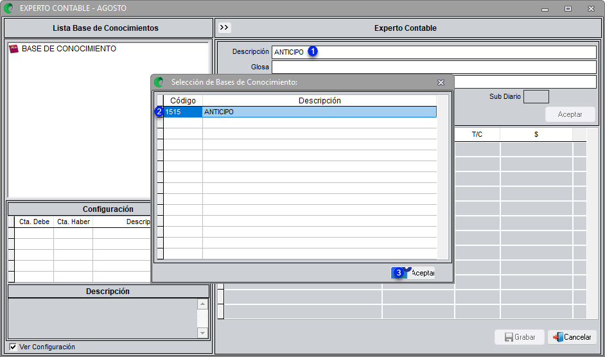Screen dimensions: 605x357
Task: Click Aceptar button in selection dialog
Action: pyautogui.click(x=413, y=273)
